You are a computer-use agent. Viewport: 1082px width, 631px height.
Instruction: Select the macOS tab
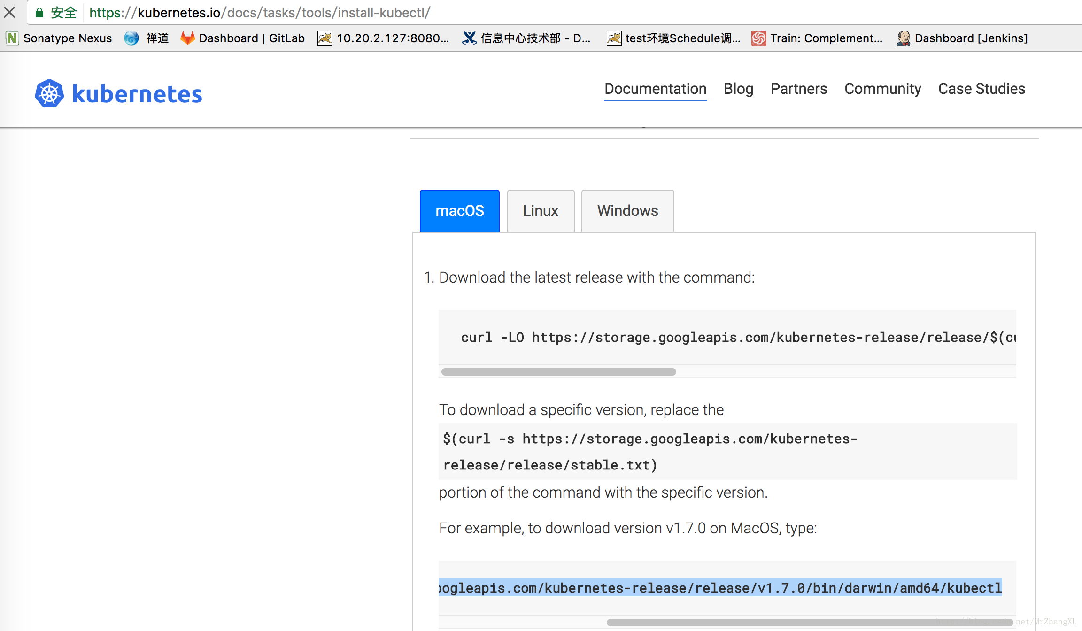coord(459,211)
